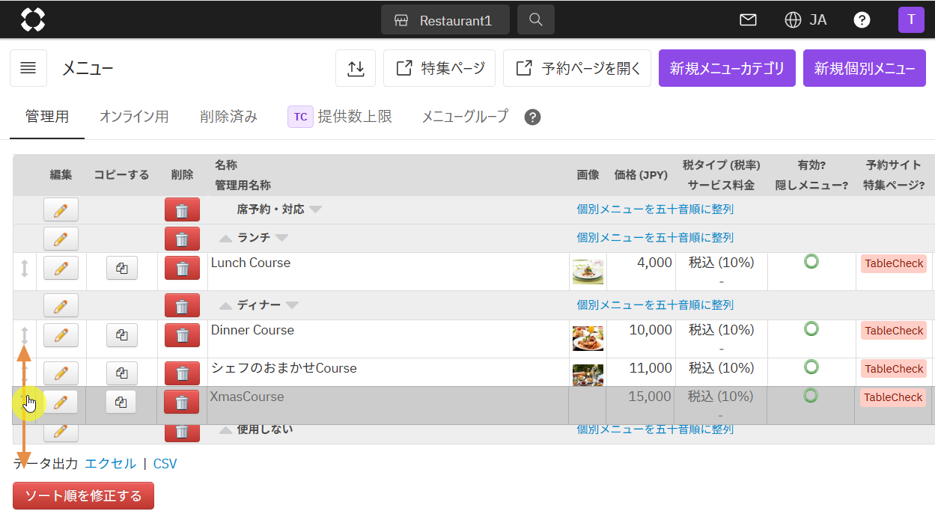Delete the 席予約・対応 category
The image size is (935, 523).
point(182,209)
